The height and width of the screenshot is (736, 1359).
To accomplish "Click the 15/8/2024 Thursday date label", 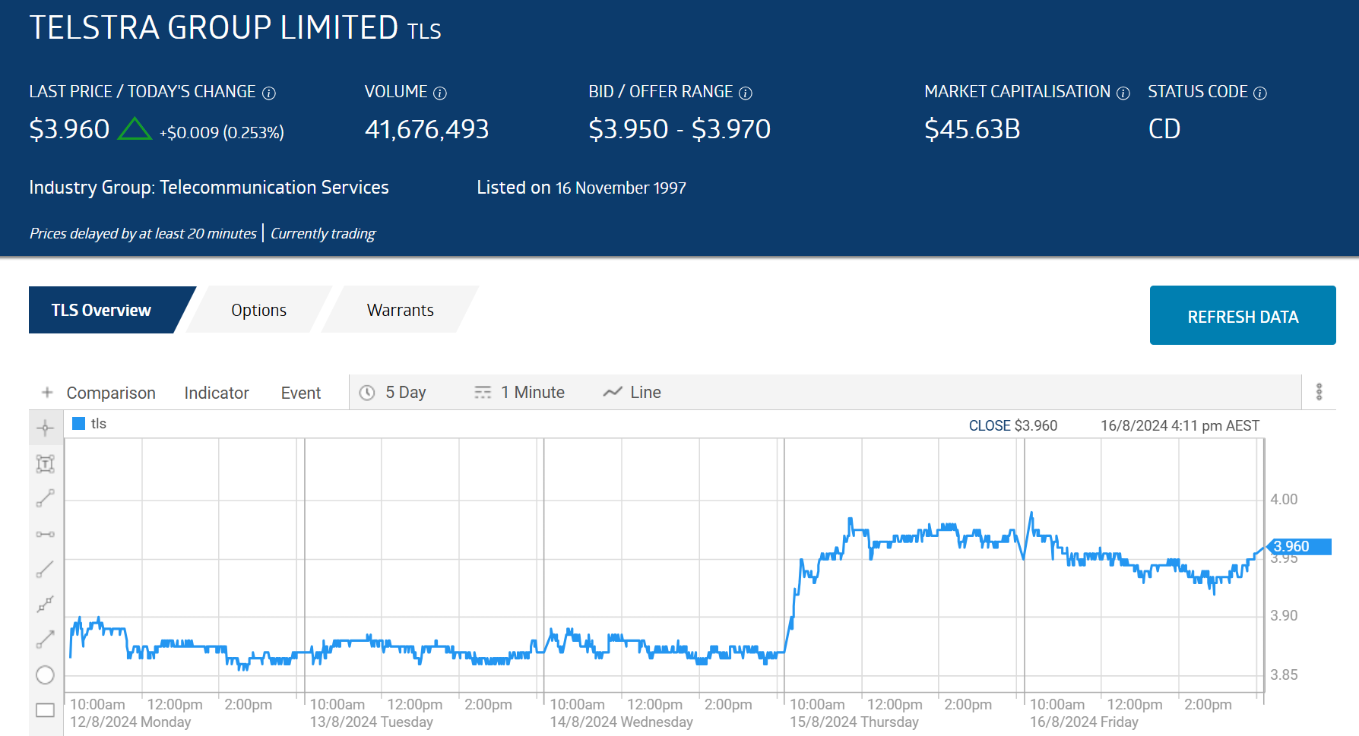I will 854,722.
